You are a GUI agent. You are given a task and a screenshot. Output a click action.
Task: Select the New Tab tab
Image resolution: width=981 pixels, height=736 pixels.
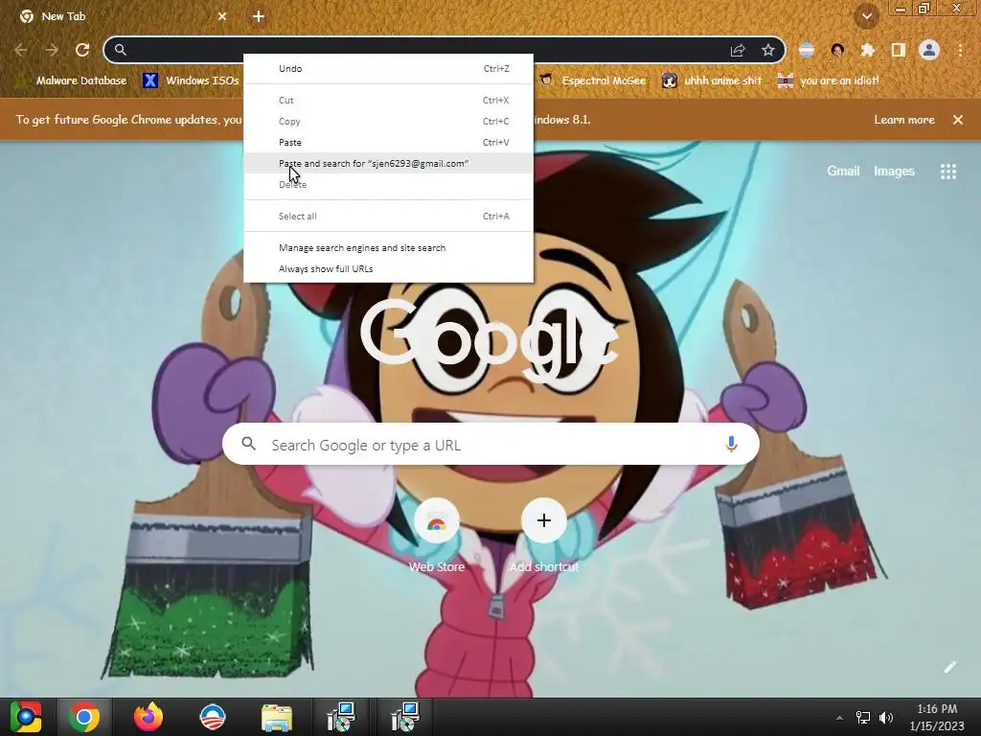coord(122,16)
